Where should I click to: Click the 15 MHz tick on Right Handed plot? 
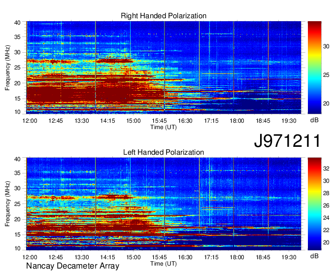tap(17, 99)
